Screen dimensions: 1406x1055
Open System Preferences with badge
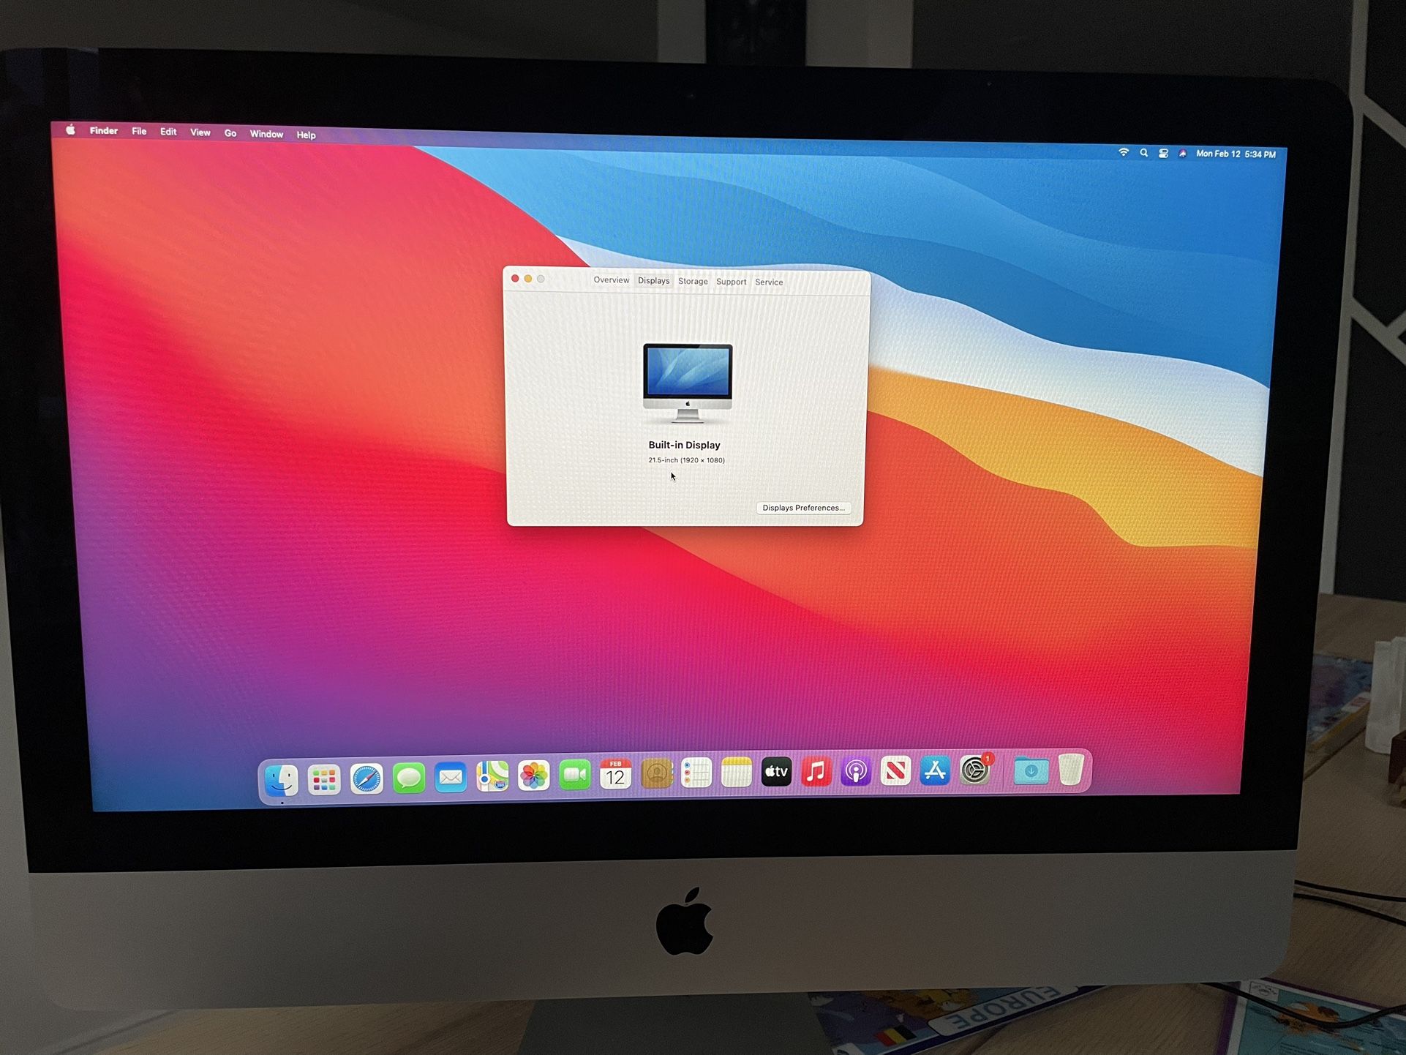(975, 770)
